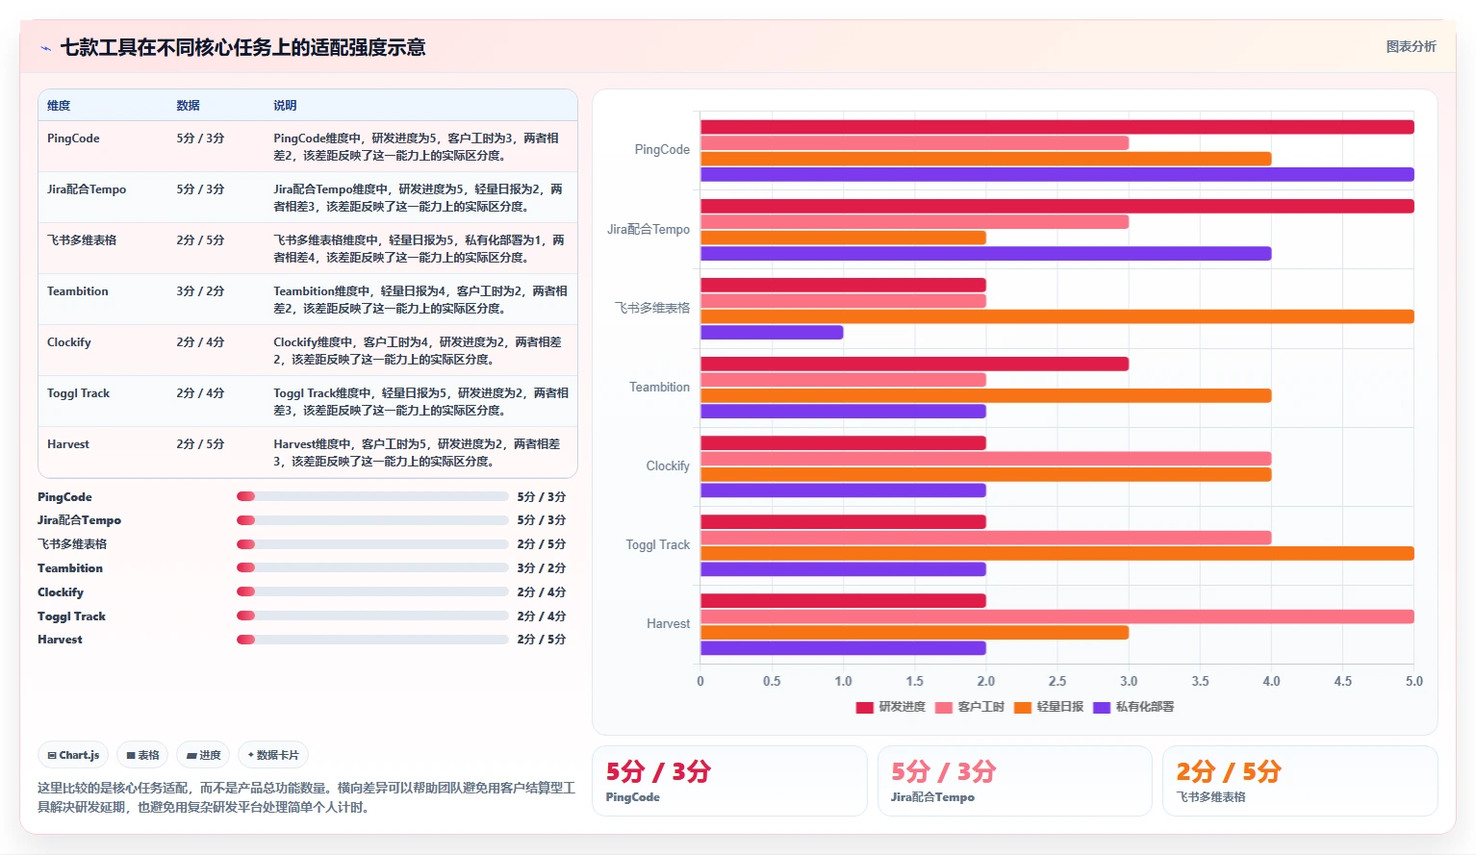Click the 2分 / 5分 value in Harvest table row
The image size is (1476, 855).
click(x=200, y=444)
